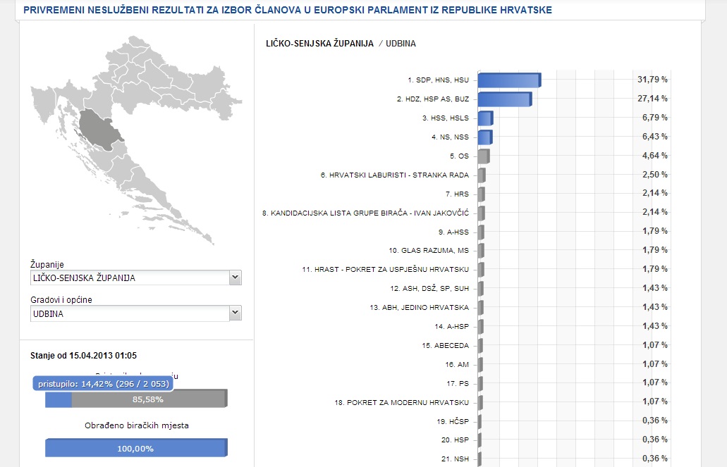
Task: Select the LIČKO-SENJSKA ŽUPANIJA combo box
Action: [136, 278]
